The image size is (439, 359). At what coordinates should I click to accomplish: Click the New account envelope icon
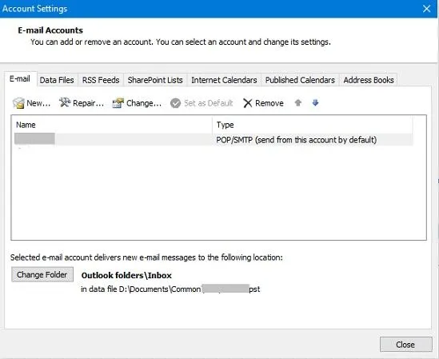point(18,103)
